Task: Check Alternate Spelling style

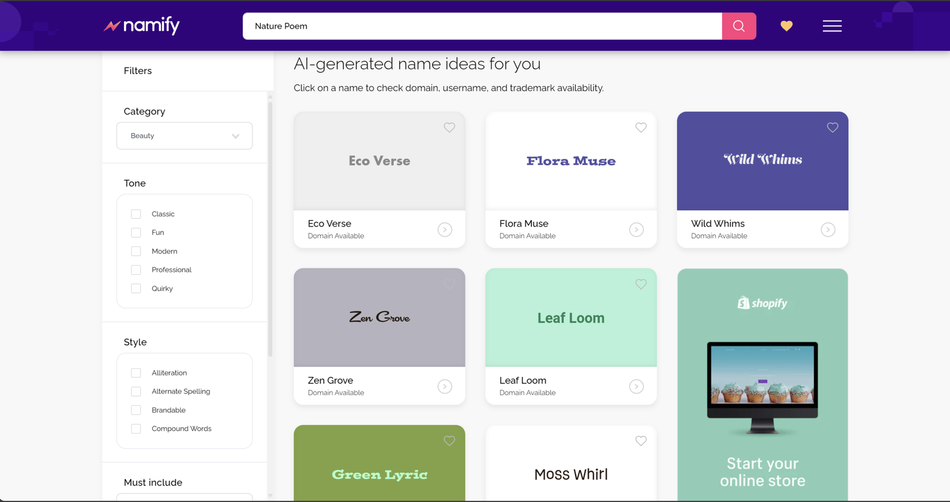Action: [136, 392]
